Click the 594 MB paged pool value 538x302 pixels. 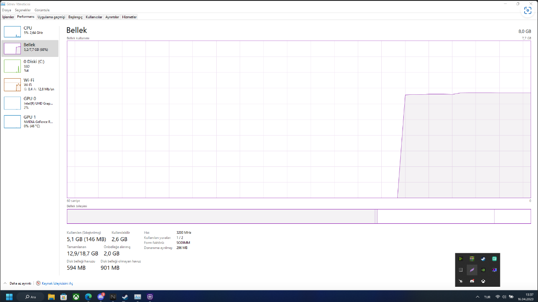coord(76,268)
